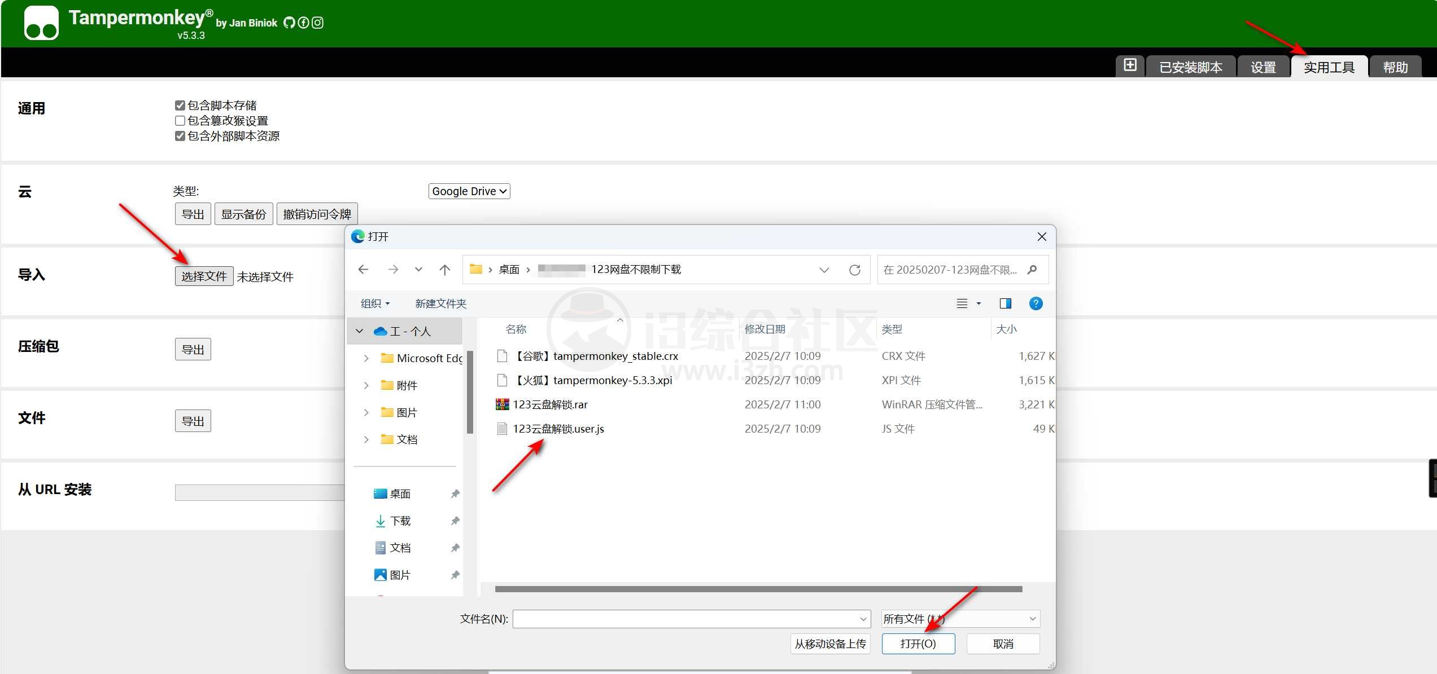Image resolution: width=1437 pixels, height=674 pixels.
Task: Expand the address bar history dropdown
Action: pos(824,270)
